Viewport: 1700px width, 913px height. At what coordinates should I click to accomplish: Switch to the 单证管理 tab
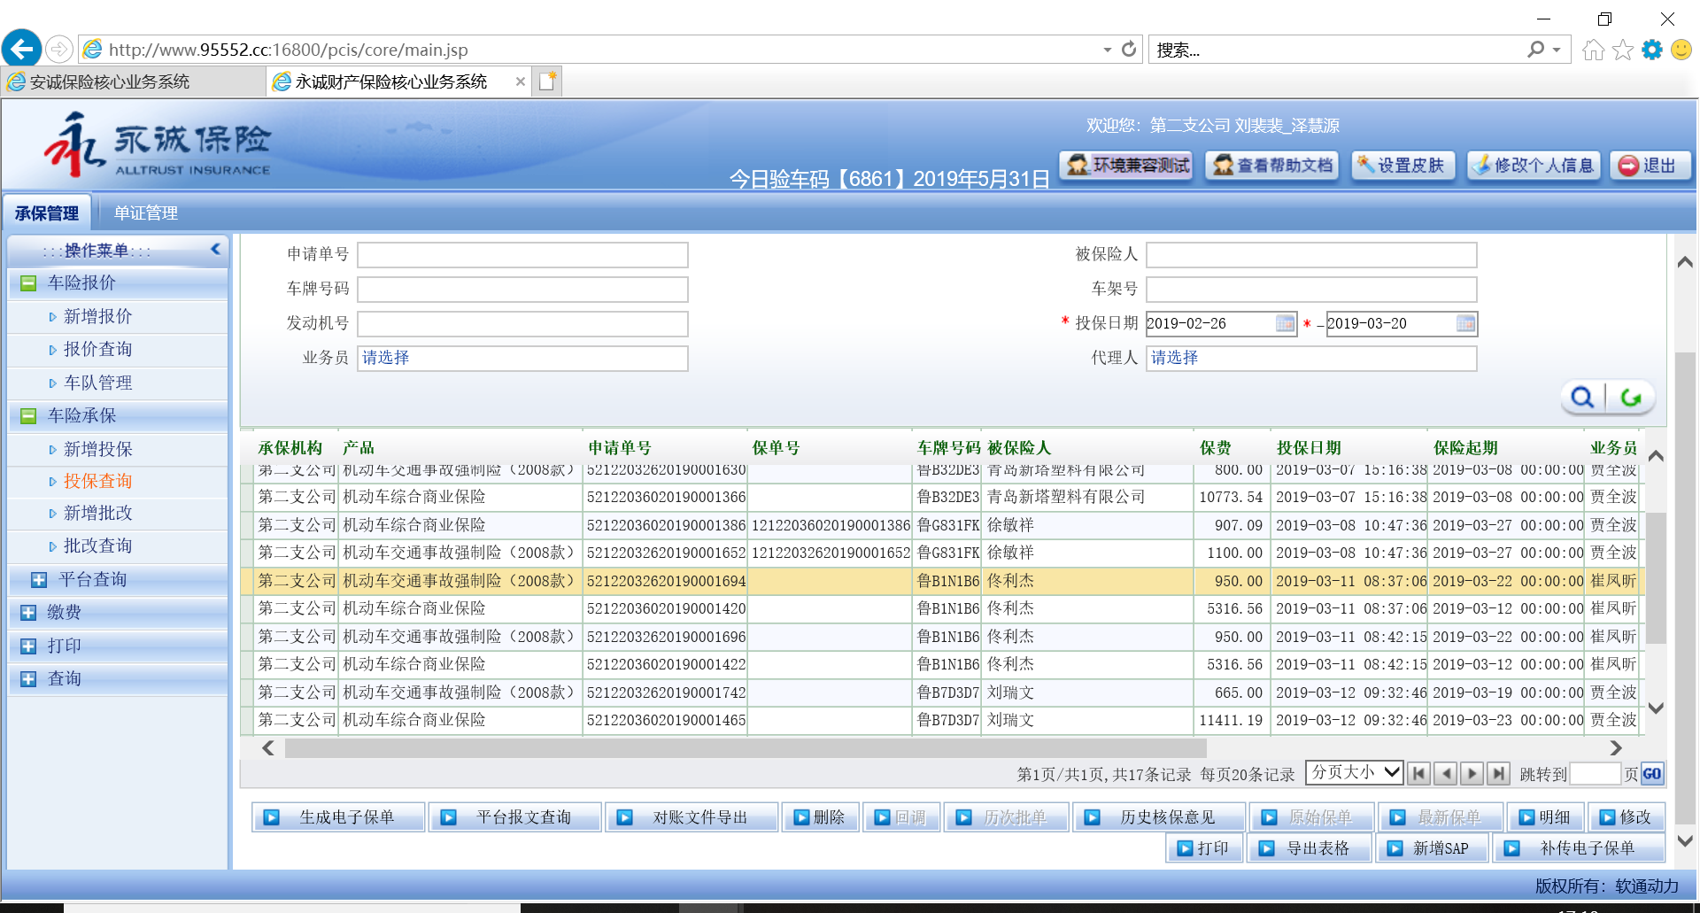pos(146,213)
